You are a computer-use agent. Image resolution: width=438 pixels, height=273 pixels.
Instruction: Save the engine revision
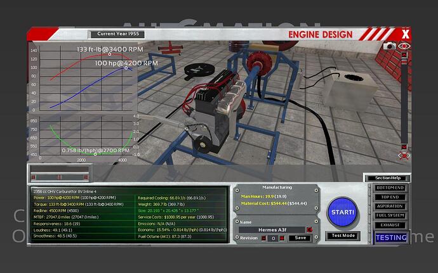301,238
